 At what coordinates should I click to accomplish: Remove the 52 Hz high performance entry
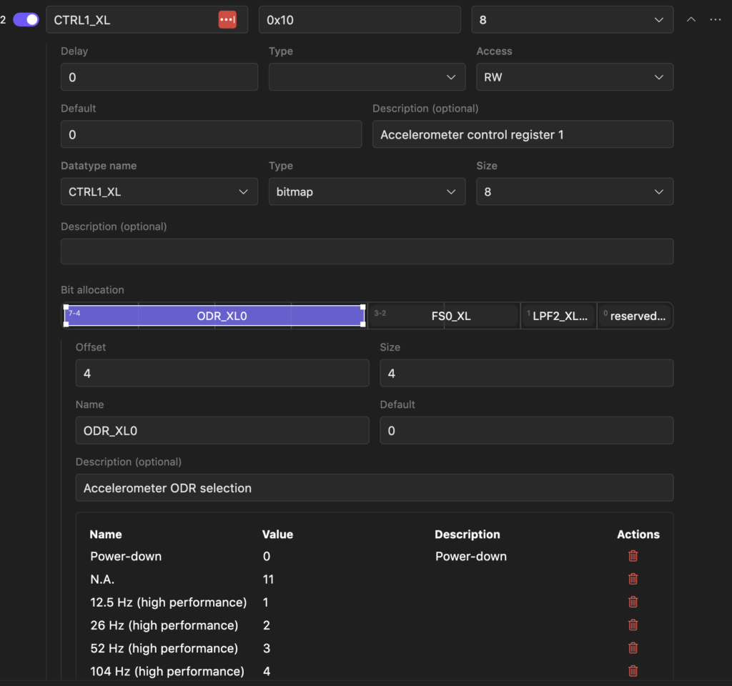pos(633,648)
